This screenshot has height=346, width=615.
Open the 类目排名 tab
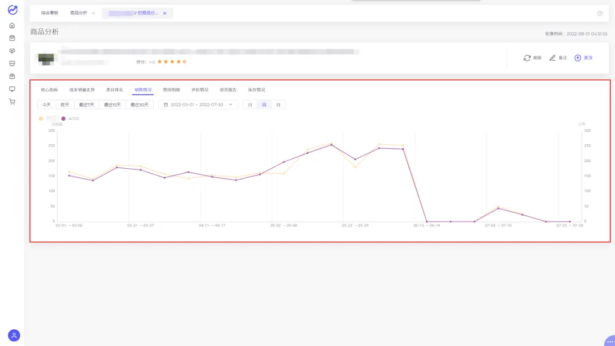click(115, 90)
